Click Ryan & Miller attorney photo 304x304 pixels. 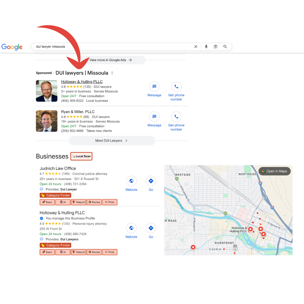[47, 121]
